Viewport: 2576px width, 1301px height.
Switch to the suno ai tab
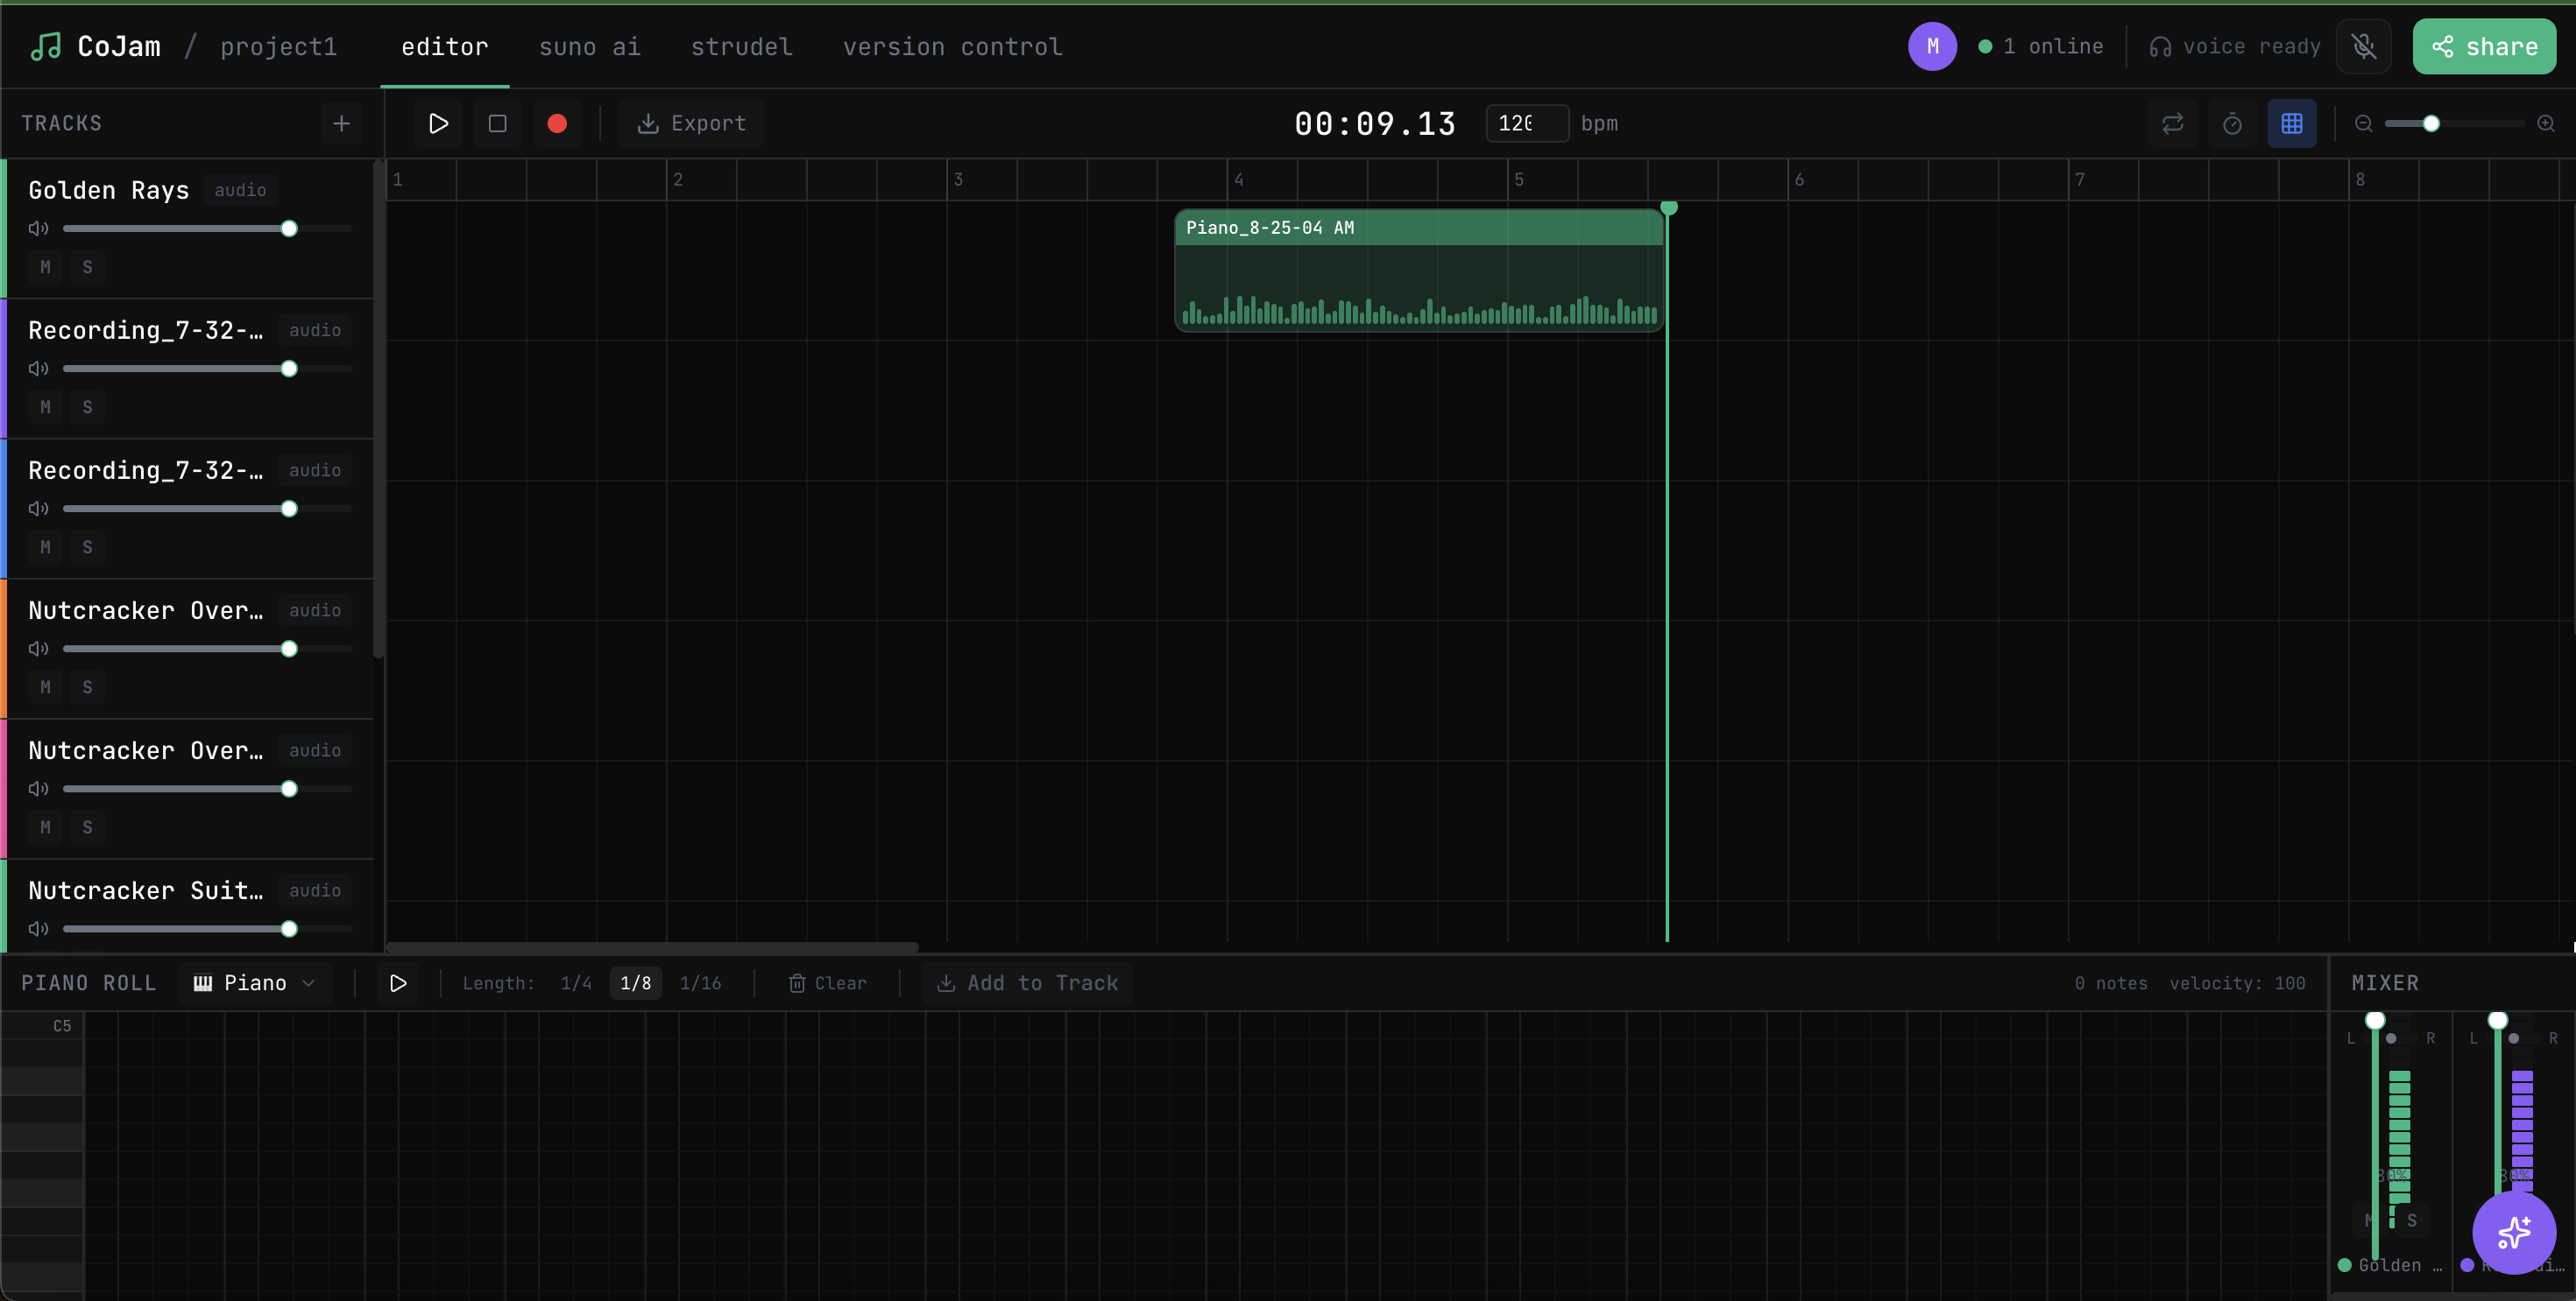[589, 46]
